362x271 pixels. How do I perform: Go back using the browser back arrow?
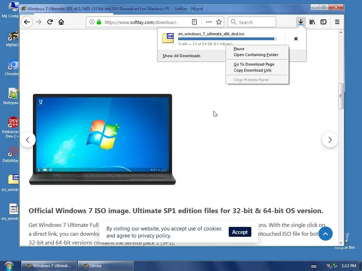coord(27,22)
